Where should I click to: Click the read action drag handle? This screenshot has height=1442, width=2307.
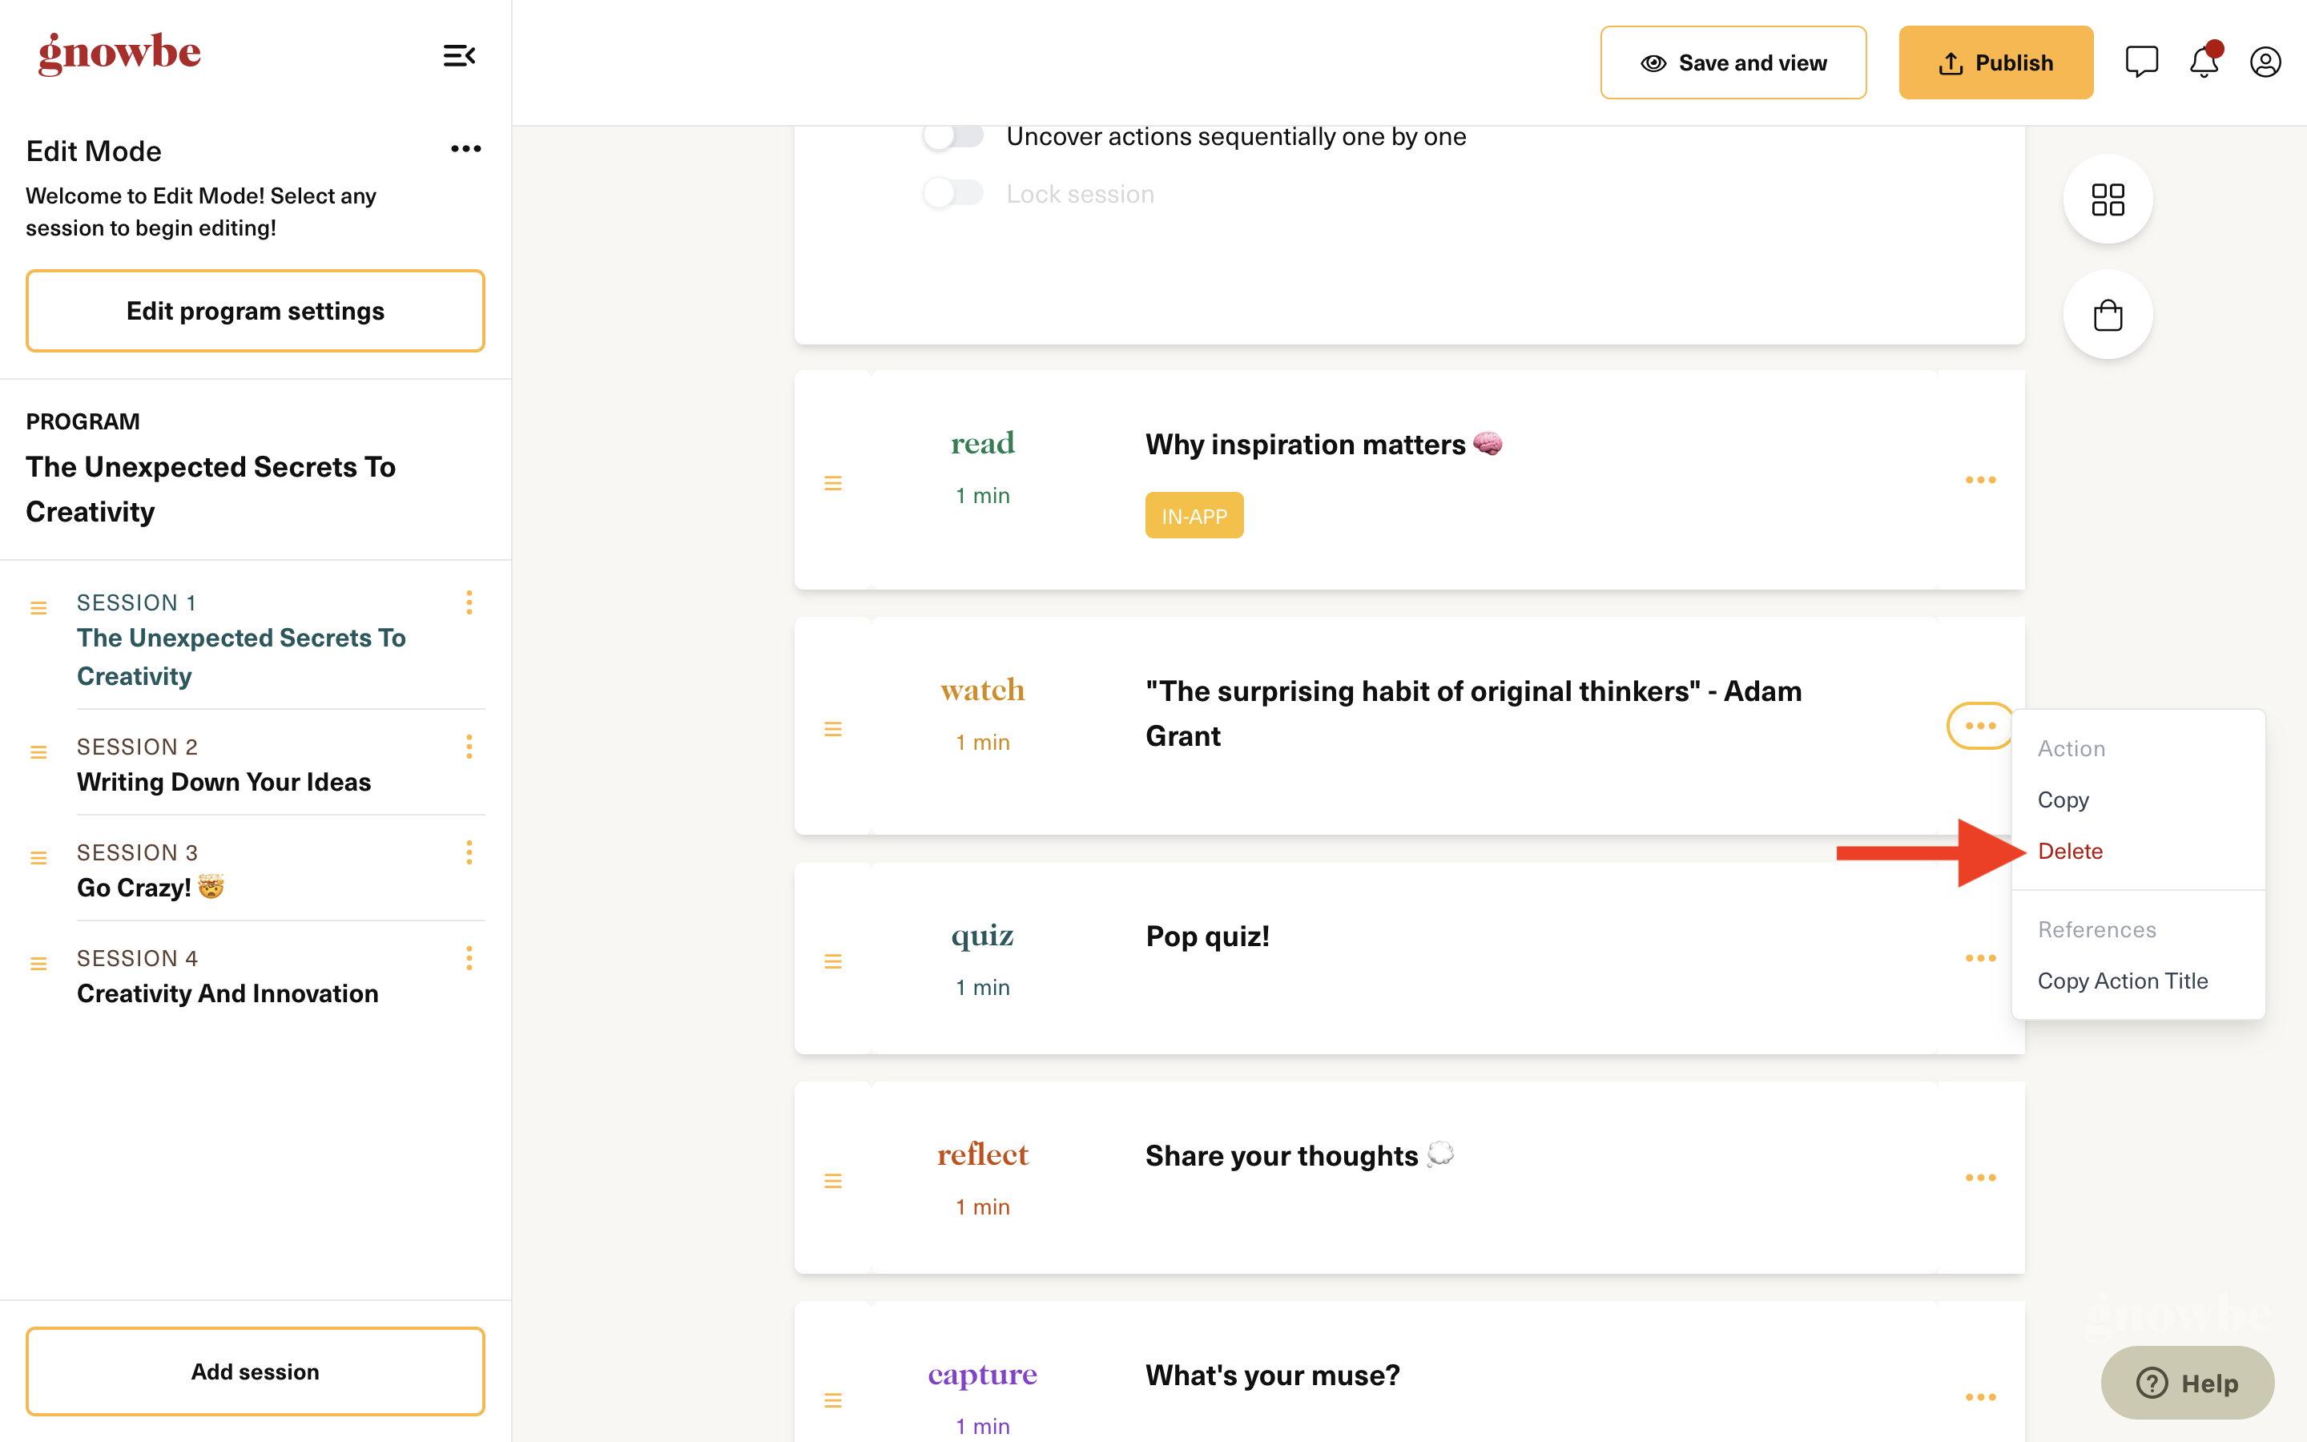(x=833, y=484)
